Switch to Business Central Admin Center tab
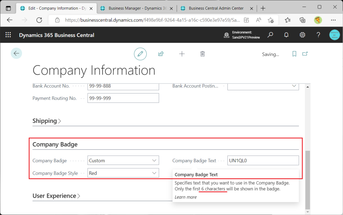Viewport: 343px width, 215px height. [x=216, y=8]
